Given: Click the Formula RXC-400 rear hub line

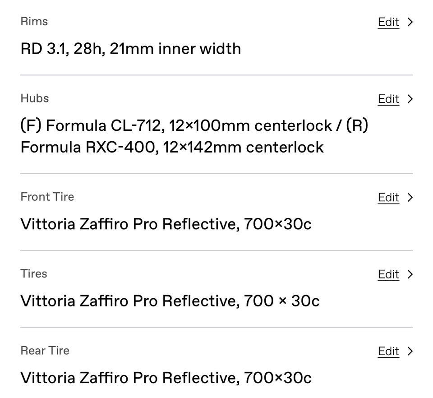Looking at the screenshot, I should (x=172, y=147).
